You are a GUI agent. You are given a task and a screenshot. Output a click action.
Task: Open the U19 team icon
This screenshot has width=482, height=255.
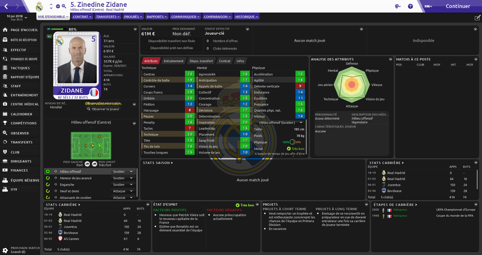coord(5,189)
